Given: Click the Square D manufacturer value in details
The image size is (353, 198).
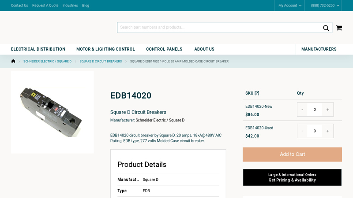Looking at the screenshot, I should coord(150,180).
